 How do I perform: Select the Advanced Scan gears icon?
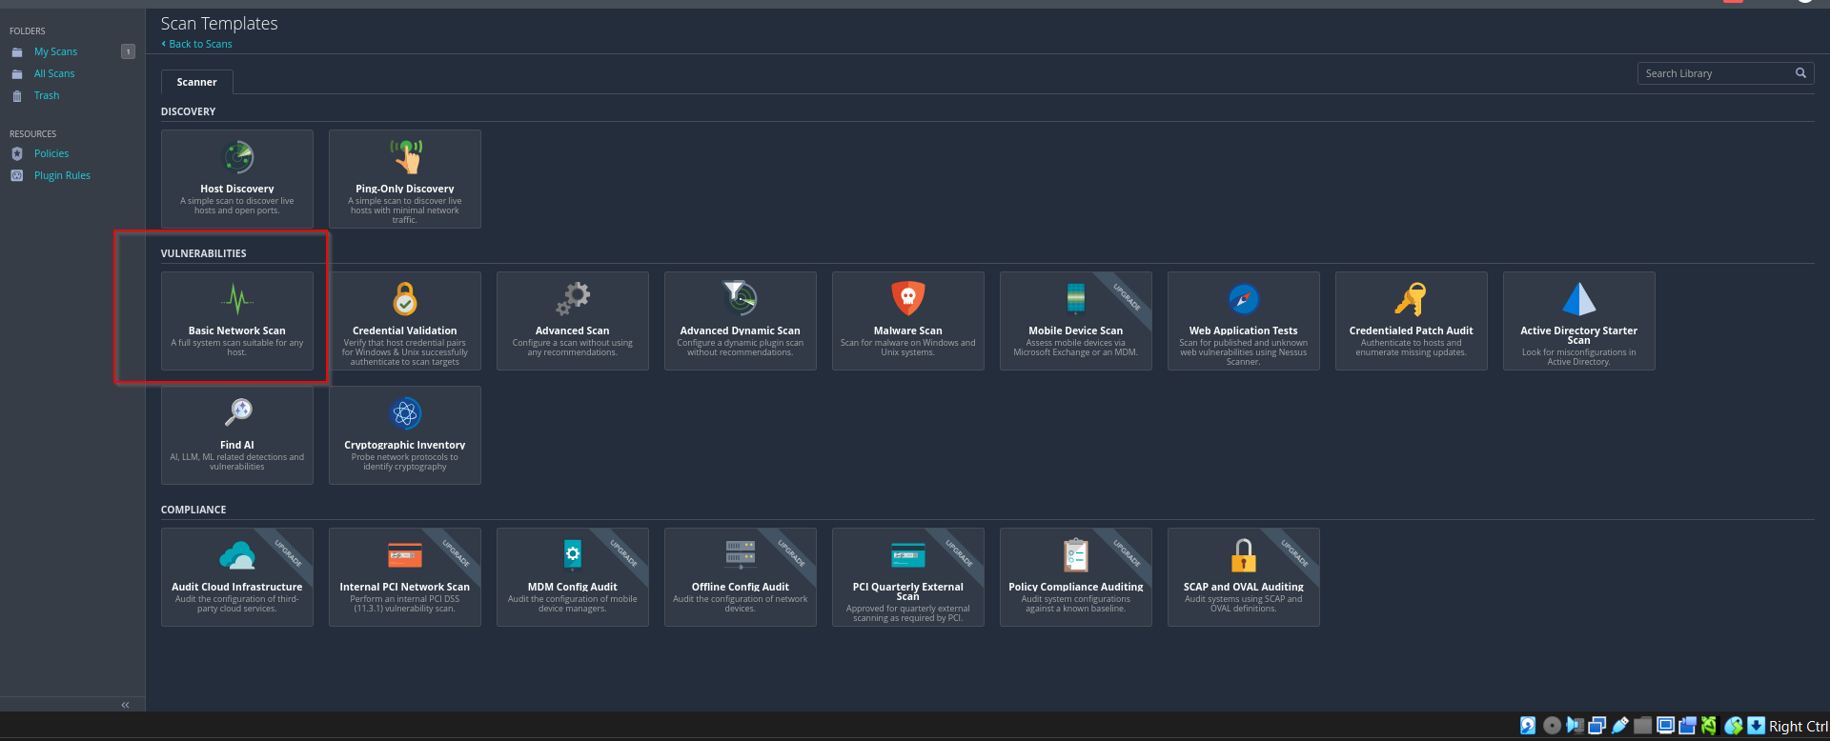[573, 298]
